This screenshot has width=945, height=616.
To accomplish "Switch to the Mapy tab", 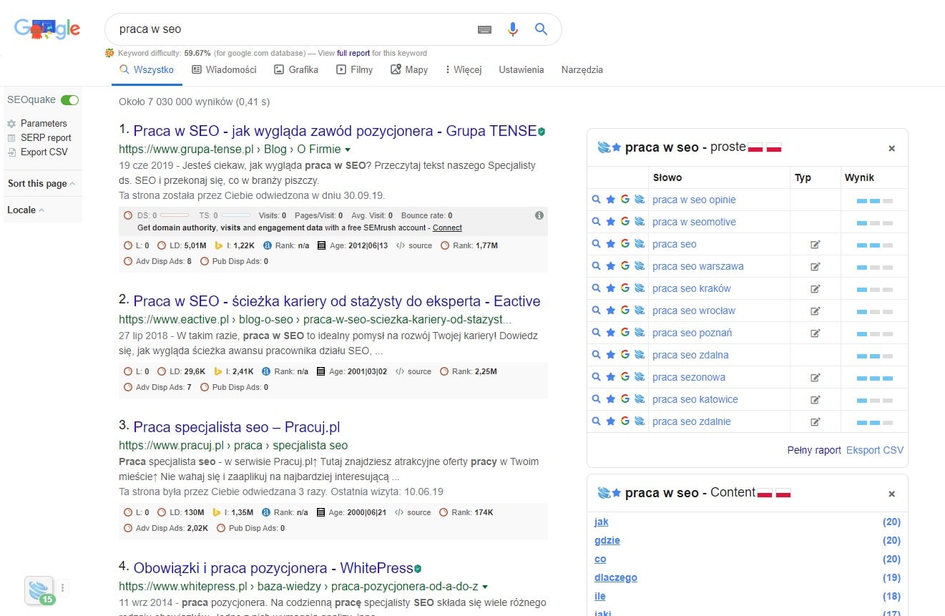I will [409, 69].
